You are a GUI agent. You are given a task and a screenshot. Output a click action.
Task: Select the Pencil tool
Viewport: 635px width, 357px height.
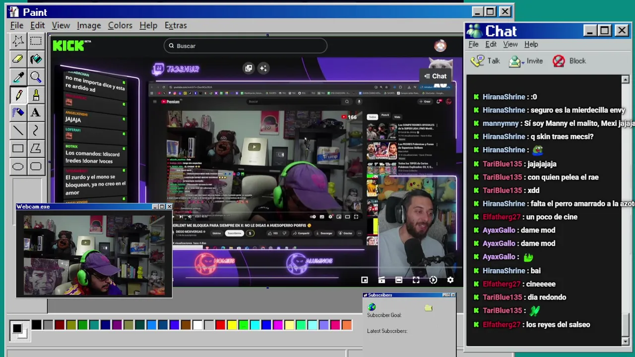pyautogui.click(x=18, y=95)
